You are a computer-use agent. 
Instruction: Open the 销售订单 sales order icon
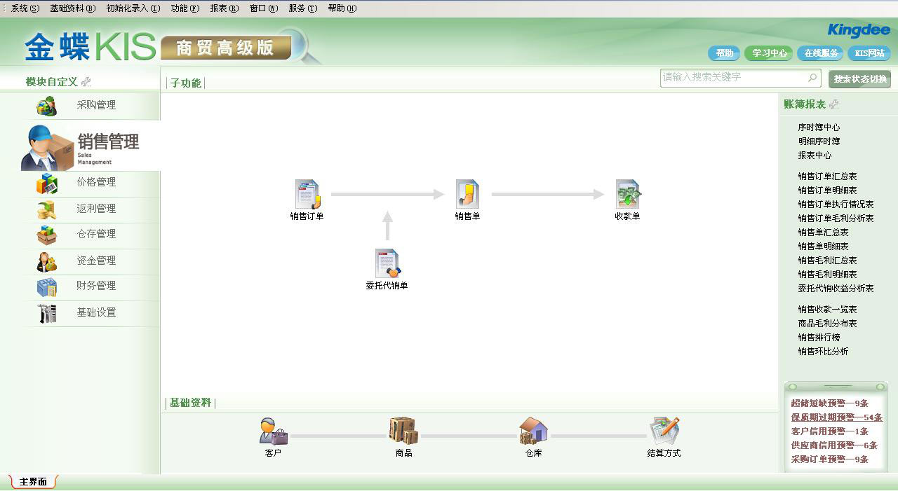[307, 194]
